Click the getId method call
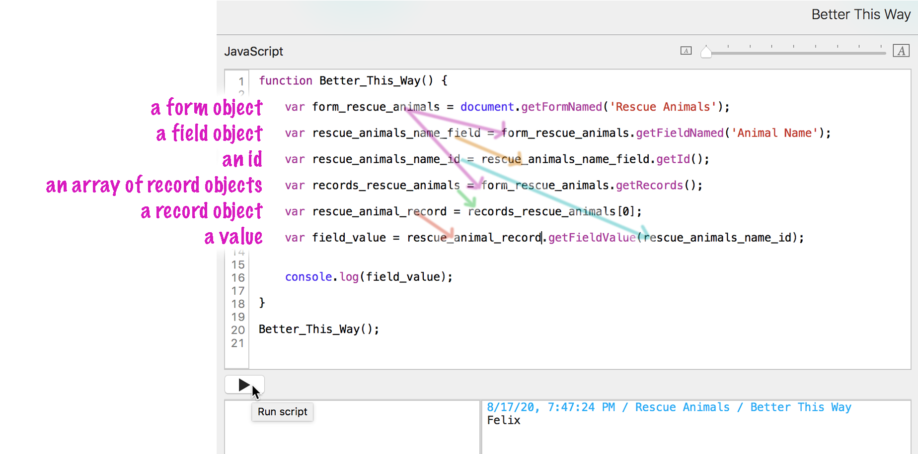 pyautogui.click(x=673, y=159)
